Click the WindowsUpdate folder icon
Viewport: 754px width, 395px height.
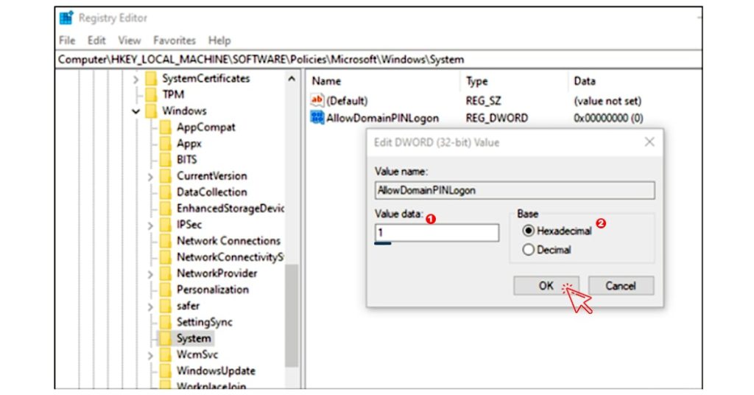click(166, 371)
